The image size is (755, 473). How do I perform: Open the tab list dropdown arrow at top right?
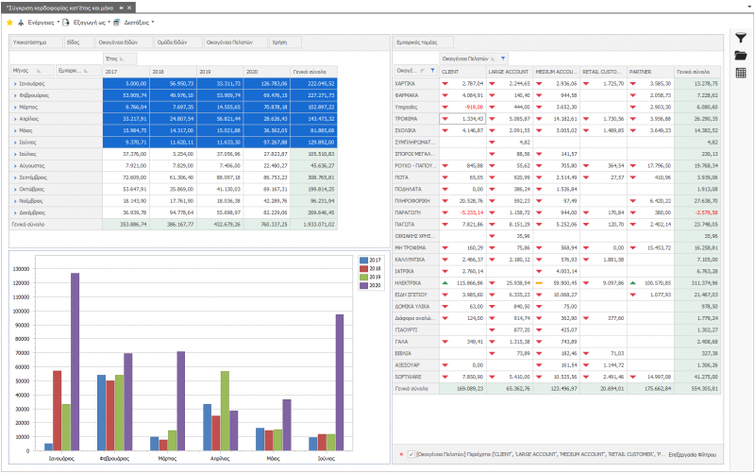coord(749,7)
